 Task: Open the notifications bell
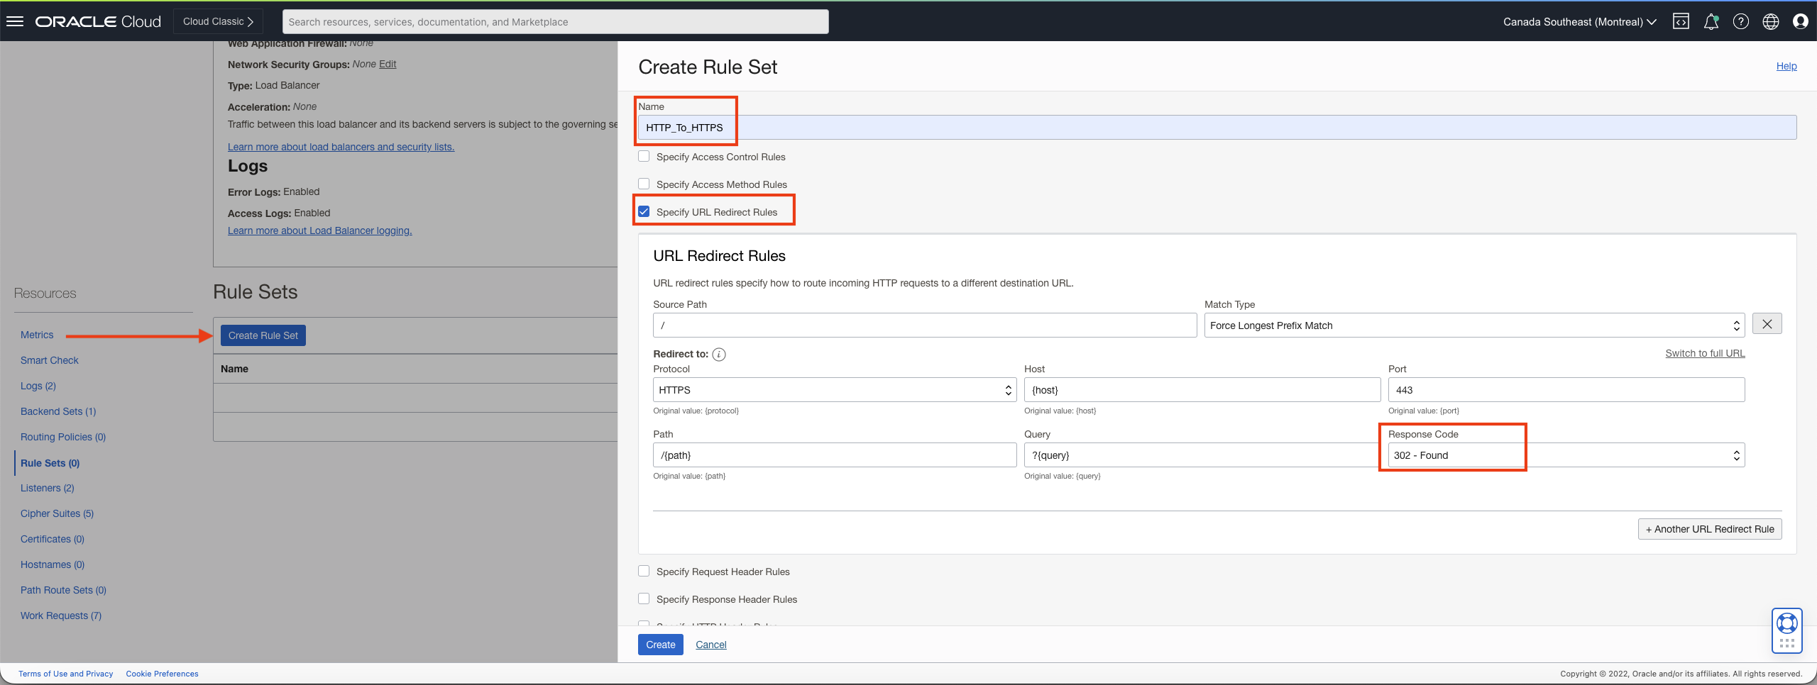pyautogui.click(x=1711, y=21)
